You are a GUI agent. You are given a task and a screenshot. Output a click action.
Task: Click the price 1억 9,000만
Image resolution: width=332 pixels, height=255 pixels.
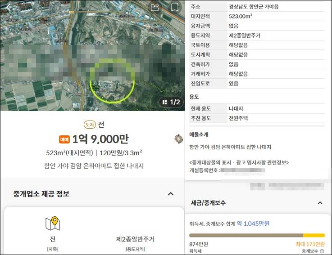(100, 139)
